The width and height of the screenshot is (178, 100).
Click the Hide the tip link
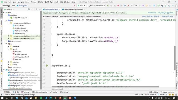point(152,13)
